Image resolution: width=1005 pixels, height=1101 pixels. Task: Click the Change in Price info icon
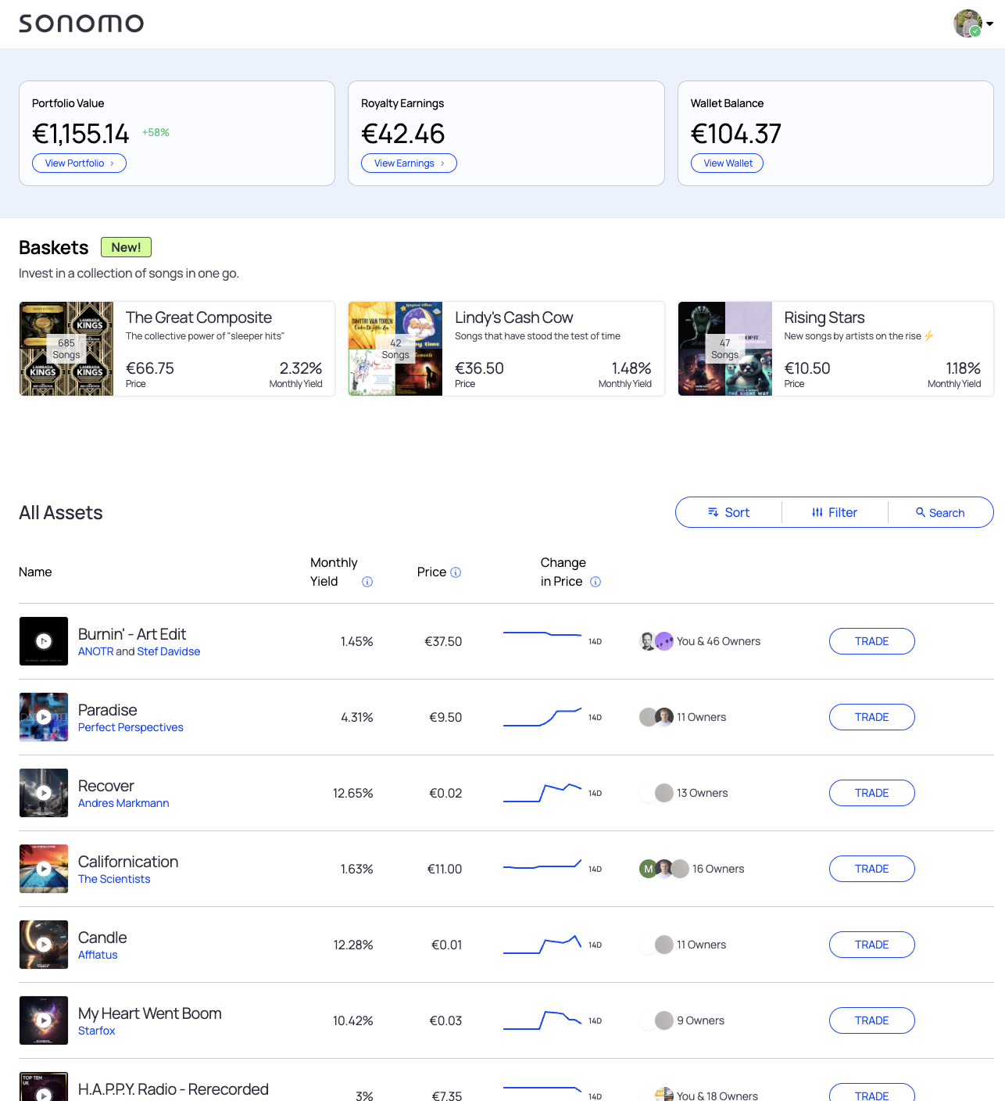[595, 582]
